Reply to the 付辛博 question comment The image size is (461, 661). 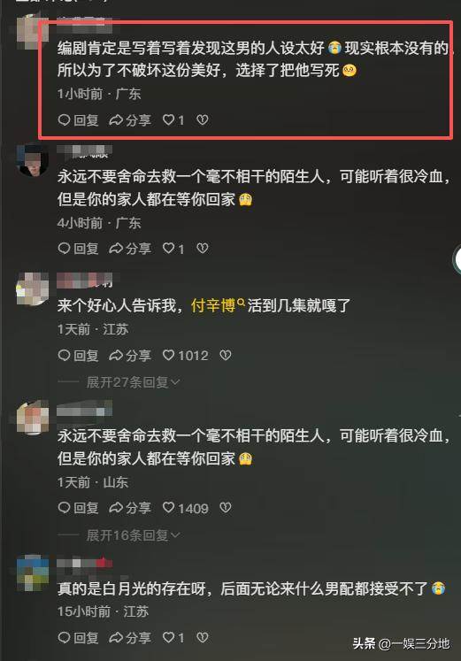pyautogui.click(x=78, y=356)
